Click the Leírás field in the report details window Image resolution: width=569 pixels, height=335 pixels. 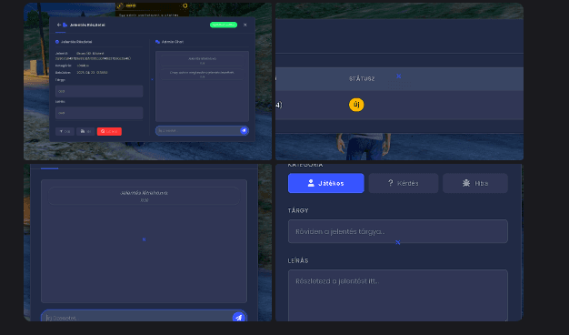pyautogui.click(x=99, y=113)
